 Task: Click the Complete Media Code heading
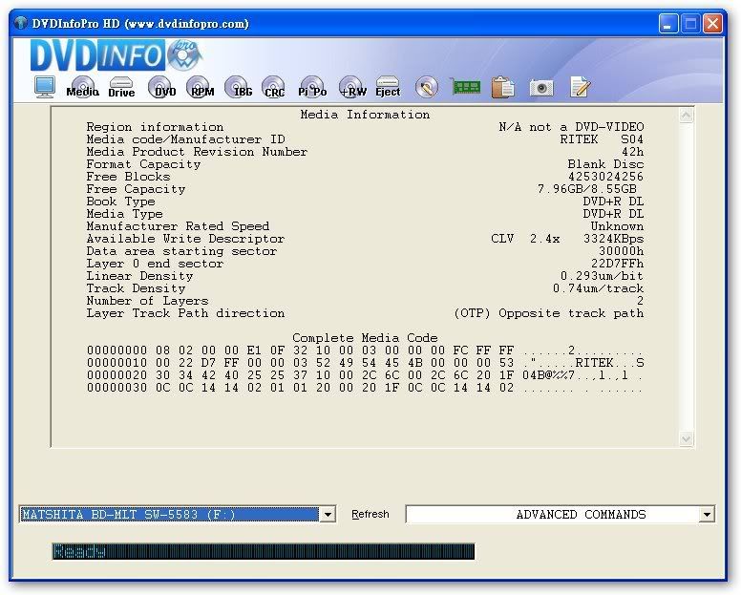click(365, 338)
